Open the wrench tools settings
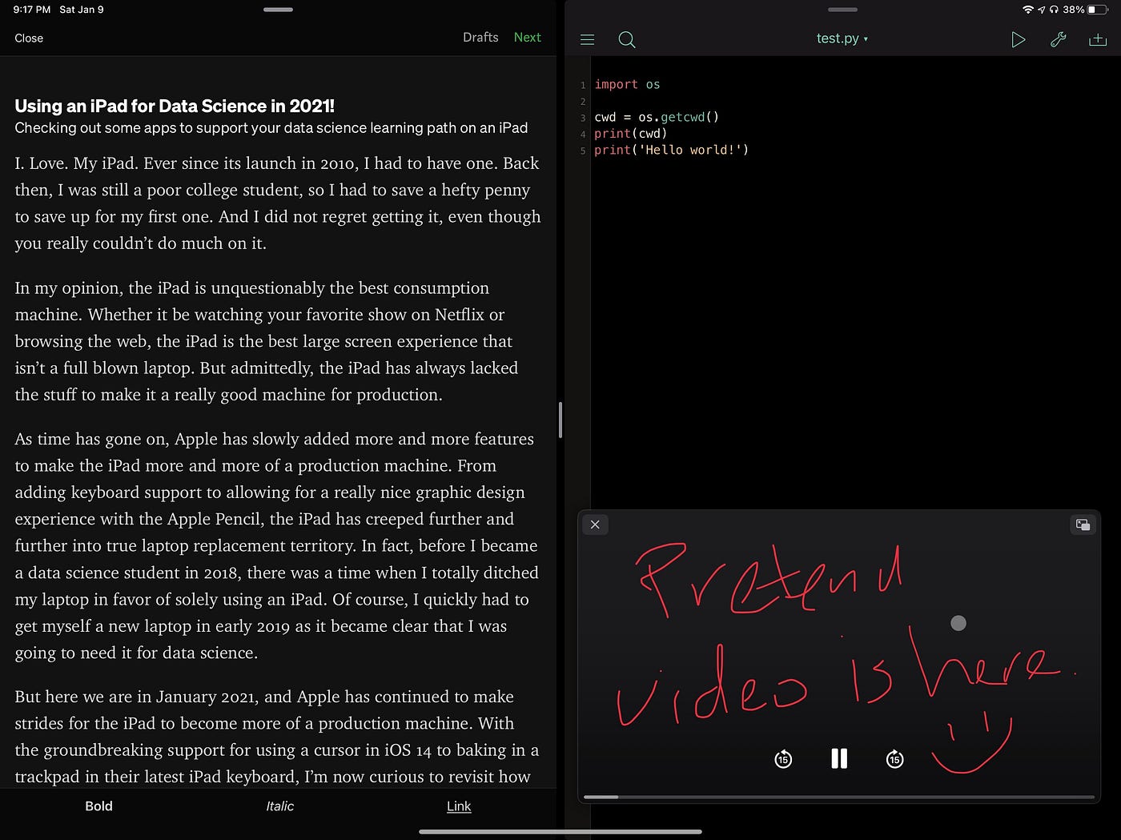 [1058, 39]
